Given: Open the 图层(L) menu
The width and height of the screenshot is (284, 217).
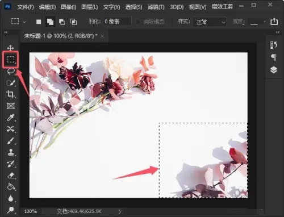Looking at the screenshot, I should (90, 7).
